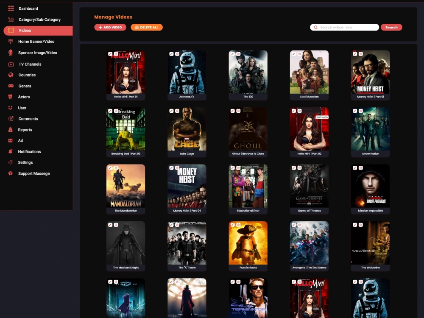Viewport: 424px width, 318px height.
Task: Click the Support Massege question icon
Action: (11, 173)
